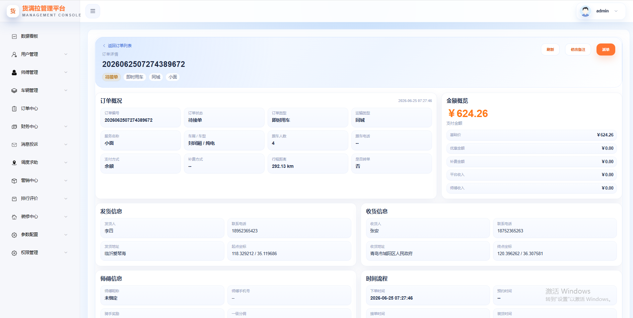Click the 车辆管理 layers icon

coord(14,91)
